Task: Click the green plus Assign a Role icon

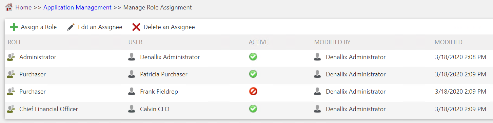Action: [14, 27]
